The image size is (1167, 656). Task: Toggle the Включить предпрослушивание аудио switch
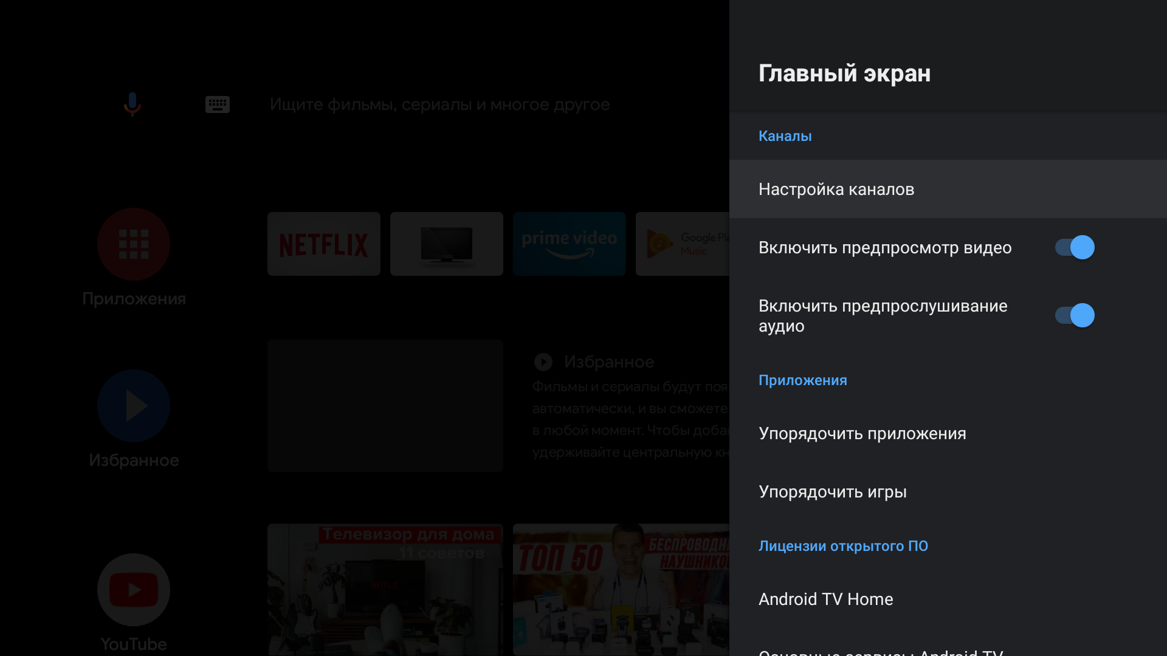[x=1074, y=315]
